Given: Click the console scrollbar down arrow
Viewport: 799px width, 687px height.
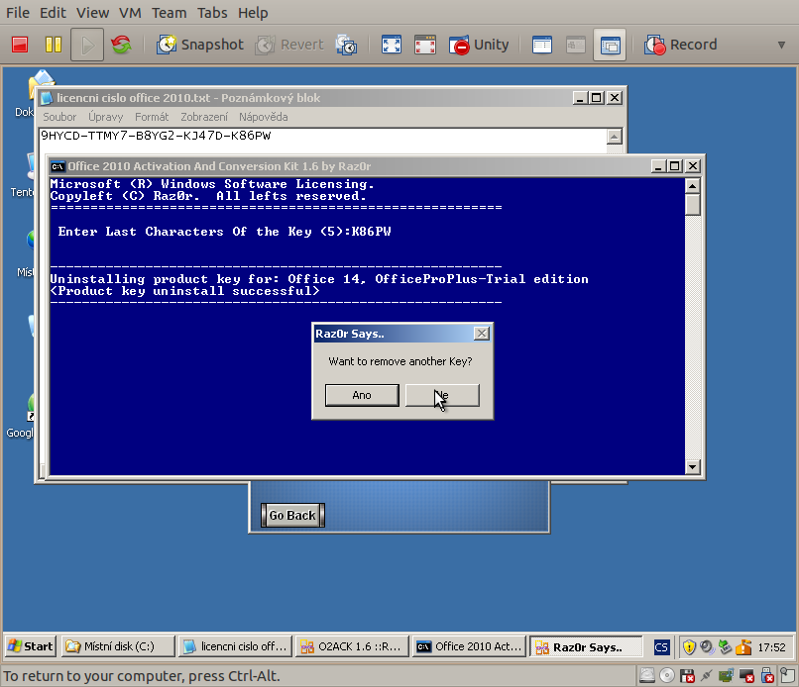Looking at the screenshot, I should 693,466.
